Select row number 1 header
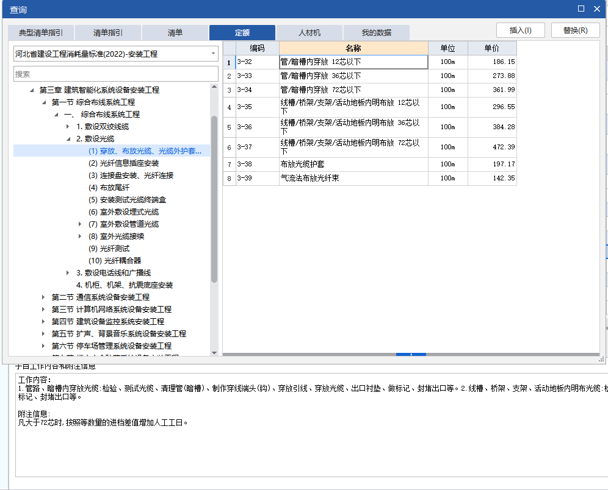This screenshot has width=608, height=490. click(229, 62)
